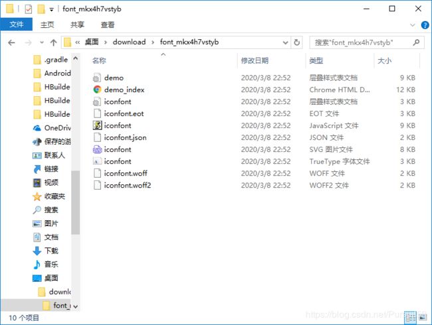Open OneDrive in the navigation pane
This screenshot has width=432, height=325.
[x=52, y=128]
